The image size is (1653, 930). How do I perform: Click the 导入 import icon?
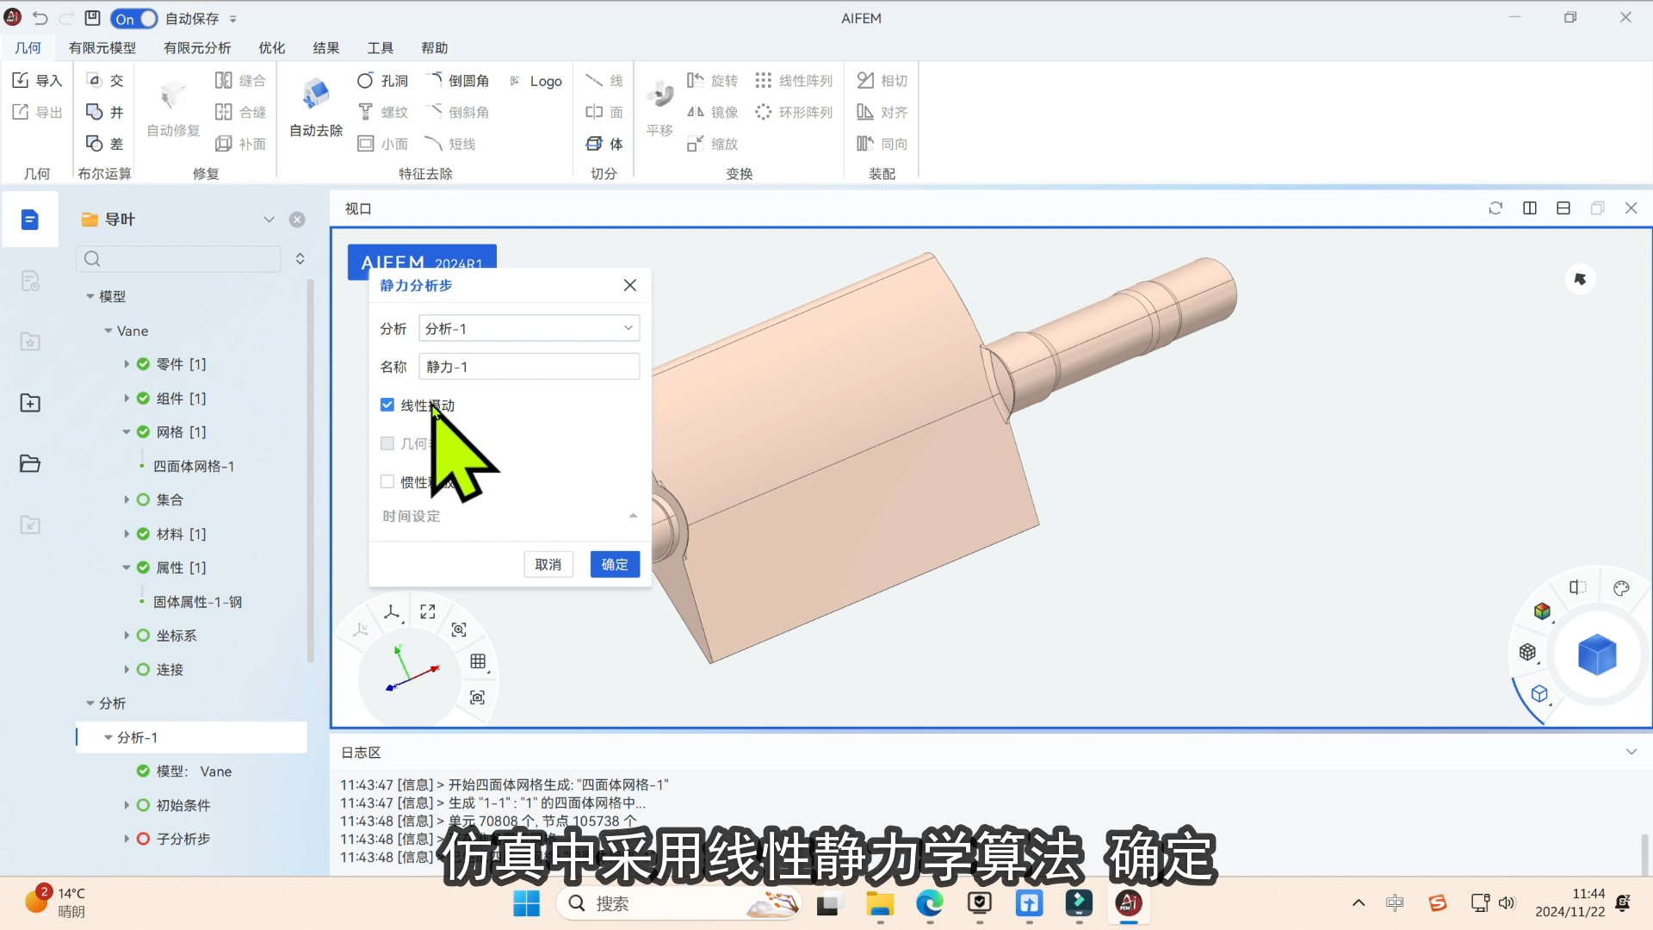22,80
